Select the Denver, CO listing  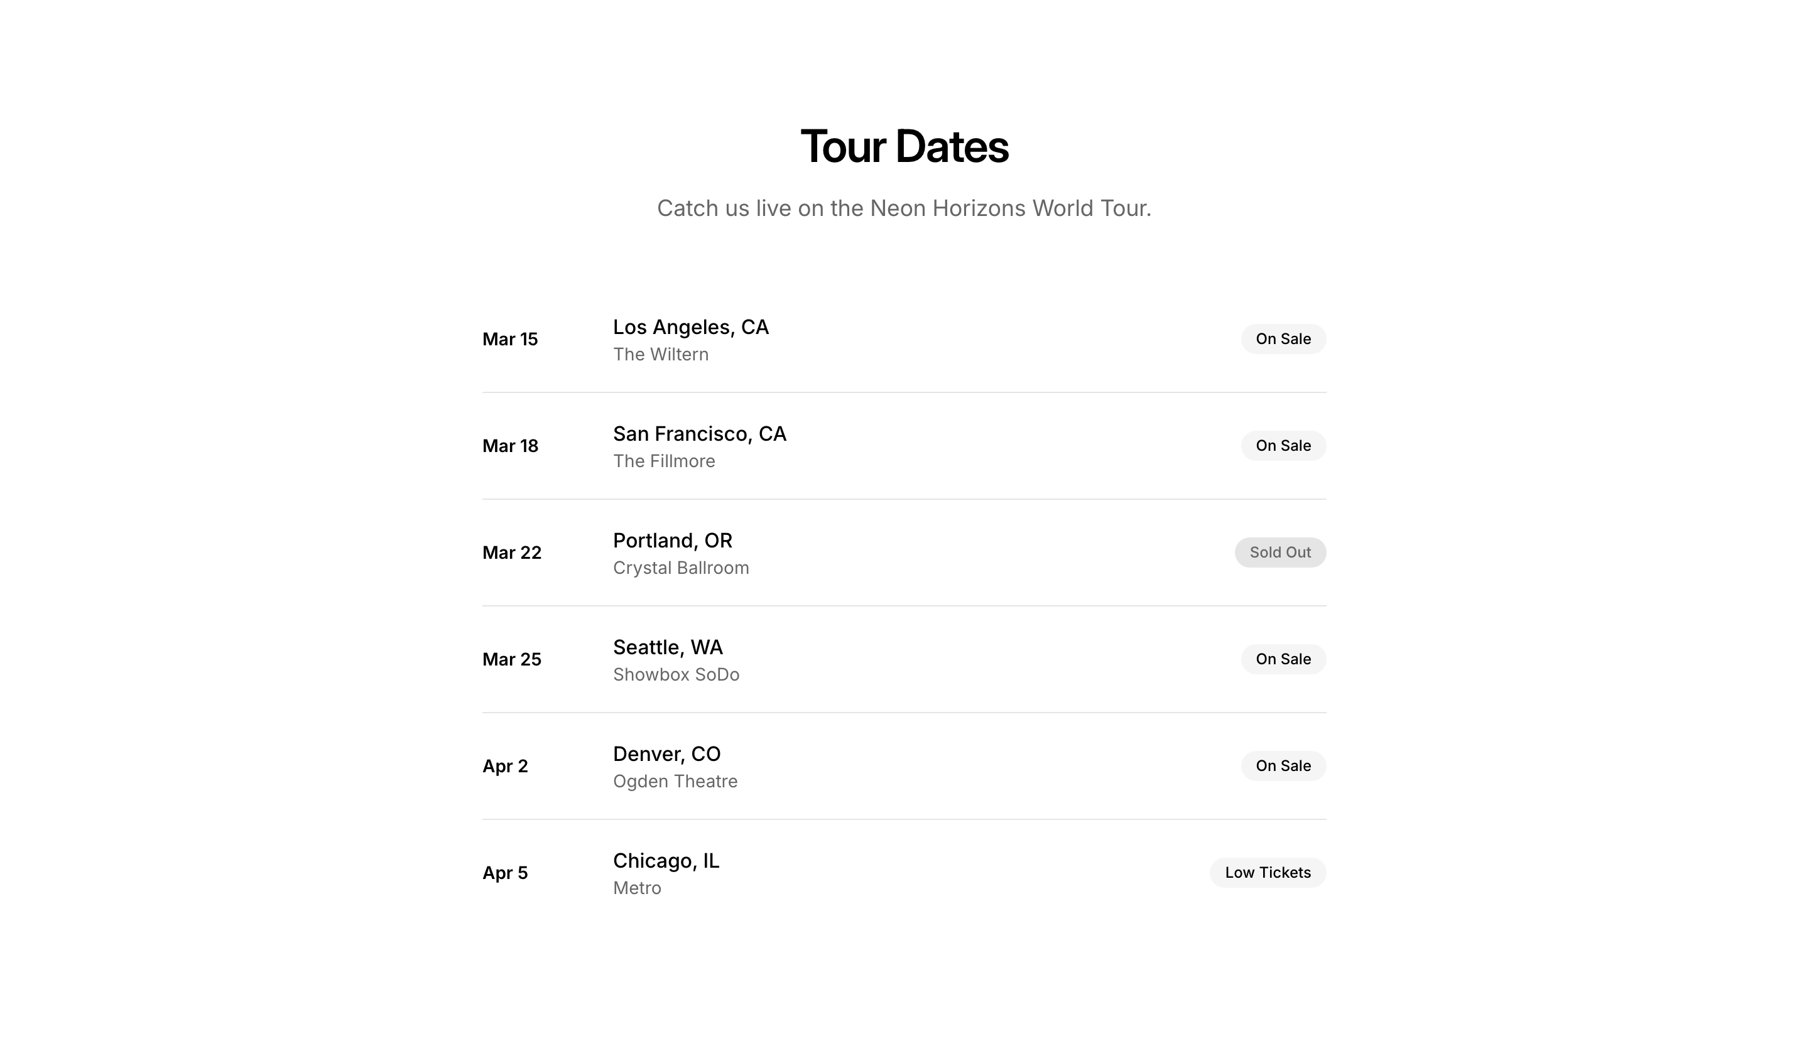(666, 754)
